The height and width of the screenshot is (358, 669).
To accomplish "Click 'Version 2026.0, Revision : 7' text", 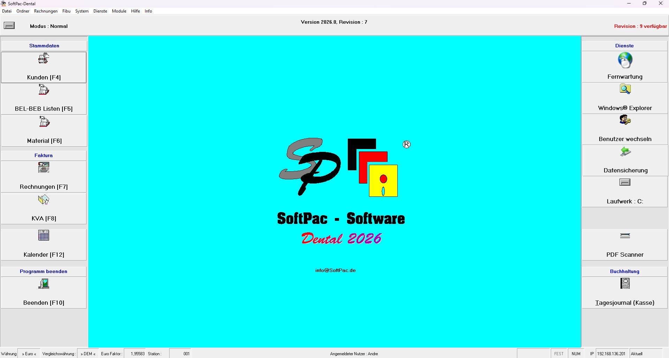I will (x=334, y=22).
